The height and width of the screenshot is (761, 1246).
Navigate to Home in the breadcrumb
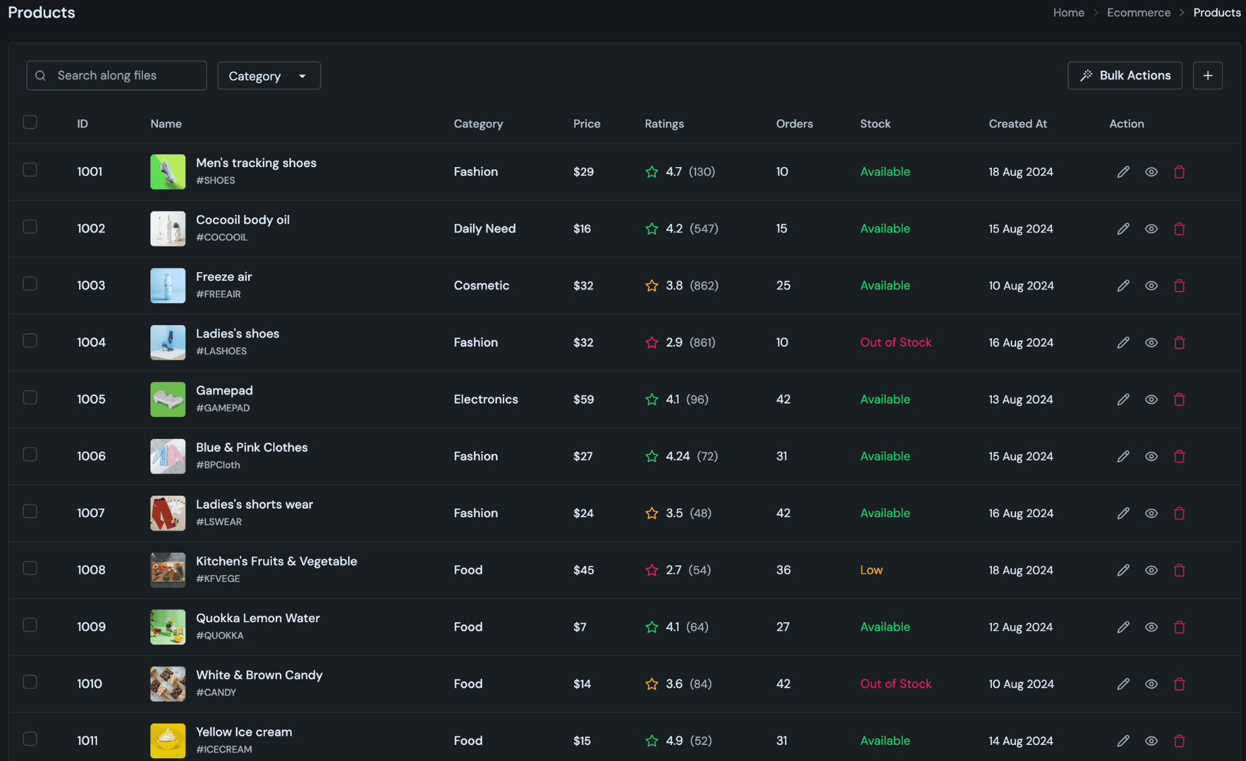[1068, 12]
